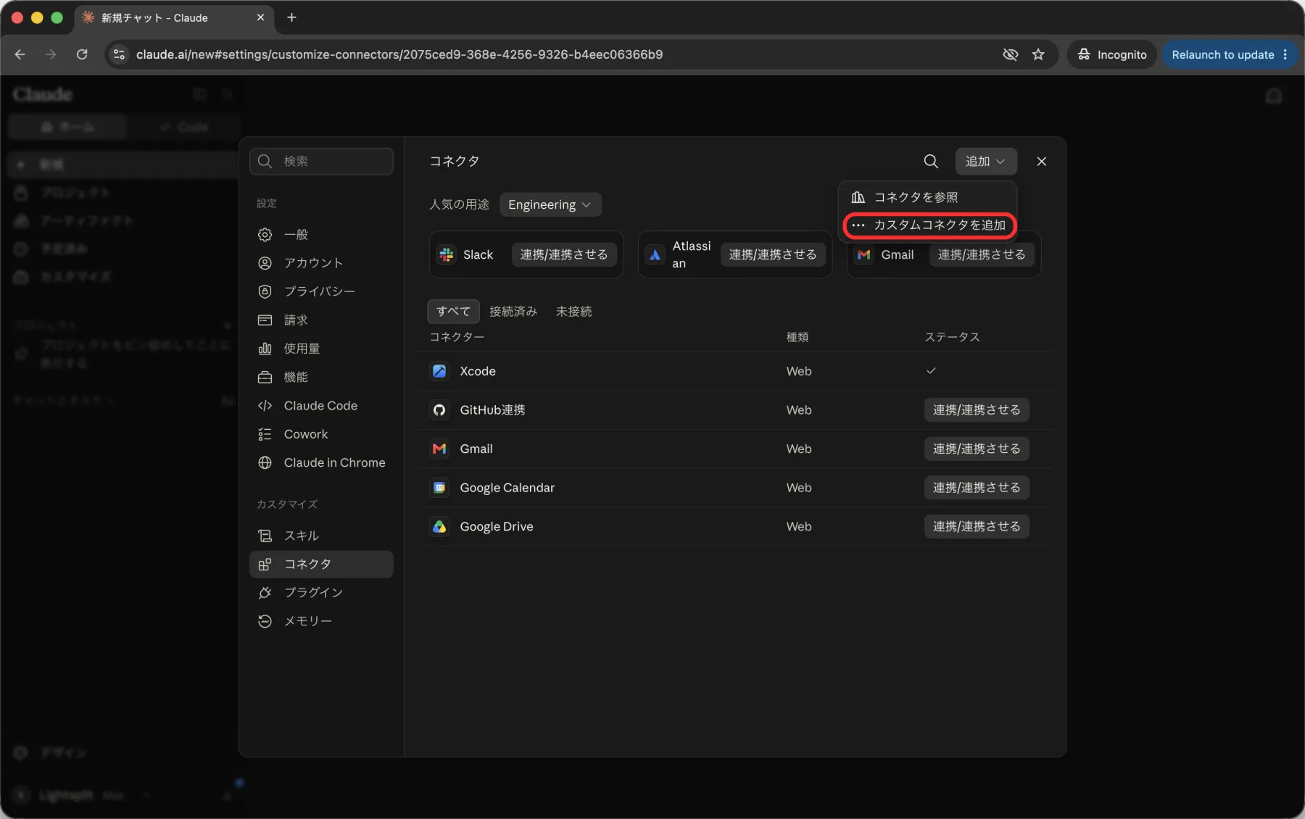Click the Xcode connector icon
The image size is (1305, 819).
[439, 371]
